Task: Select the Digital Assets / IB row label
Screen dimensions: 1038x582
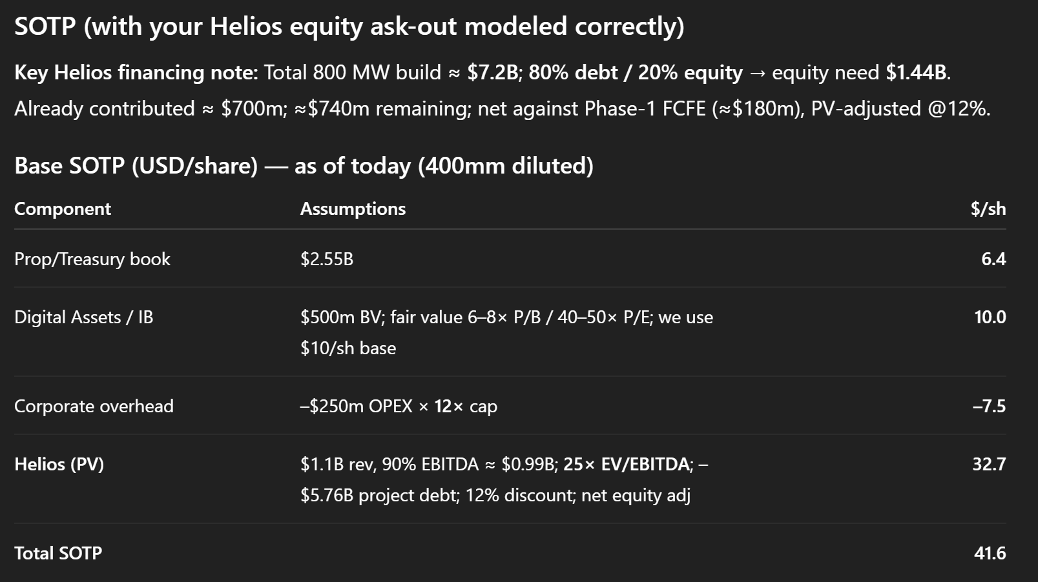Action: (x=84, y=317)
